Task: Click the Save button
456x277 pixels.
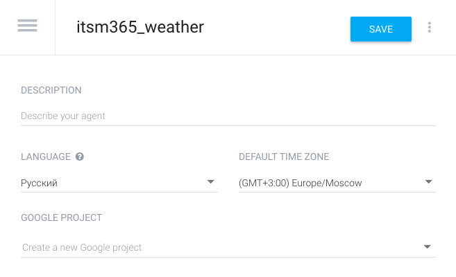Action: click(x=380, y=29)
